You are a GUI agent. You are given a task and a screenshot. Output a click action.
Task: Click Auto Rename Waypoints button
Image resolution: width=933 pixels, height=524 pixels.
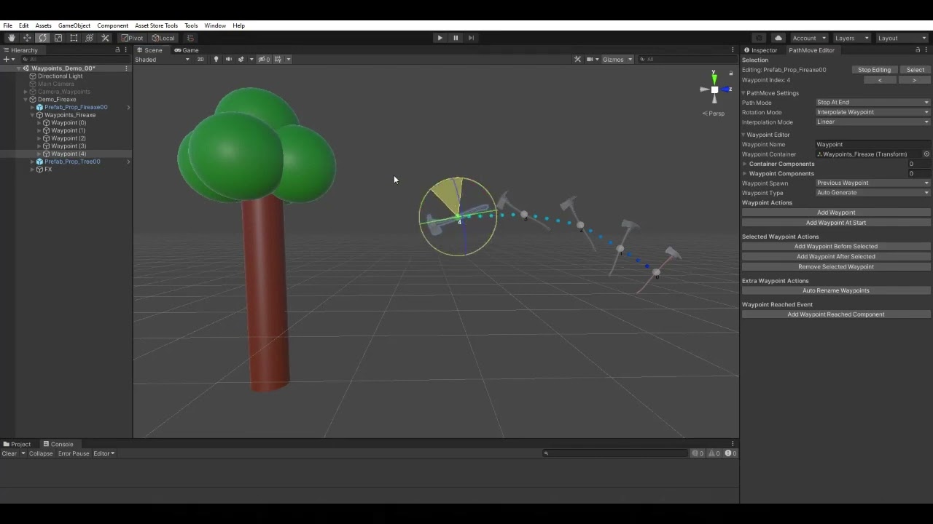(x=836, y=290)
